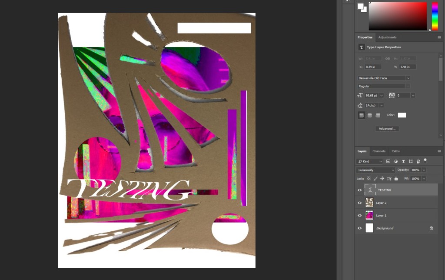Switch to the Adjustments tab
445x280 pixels.
(387, 37)
